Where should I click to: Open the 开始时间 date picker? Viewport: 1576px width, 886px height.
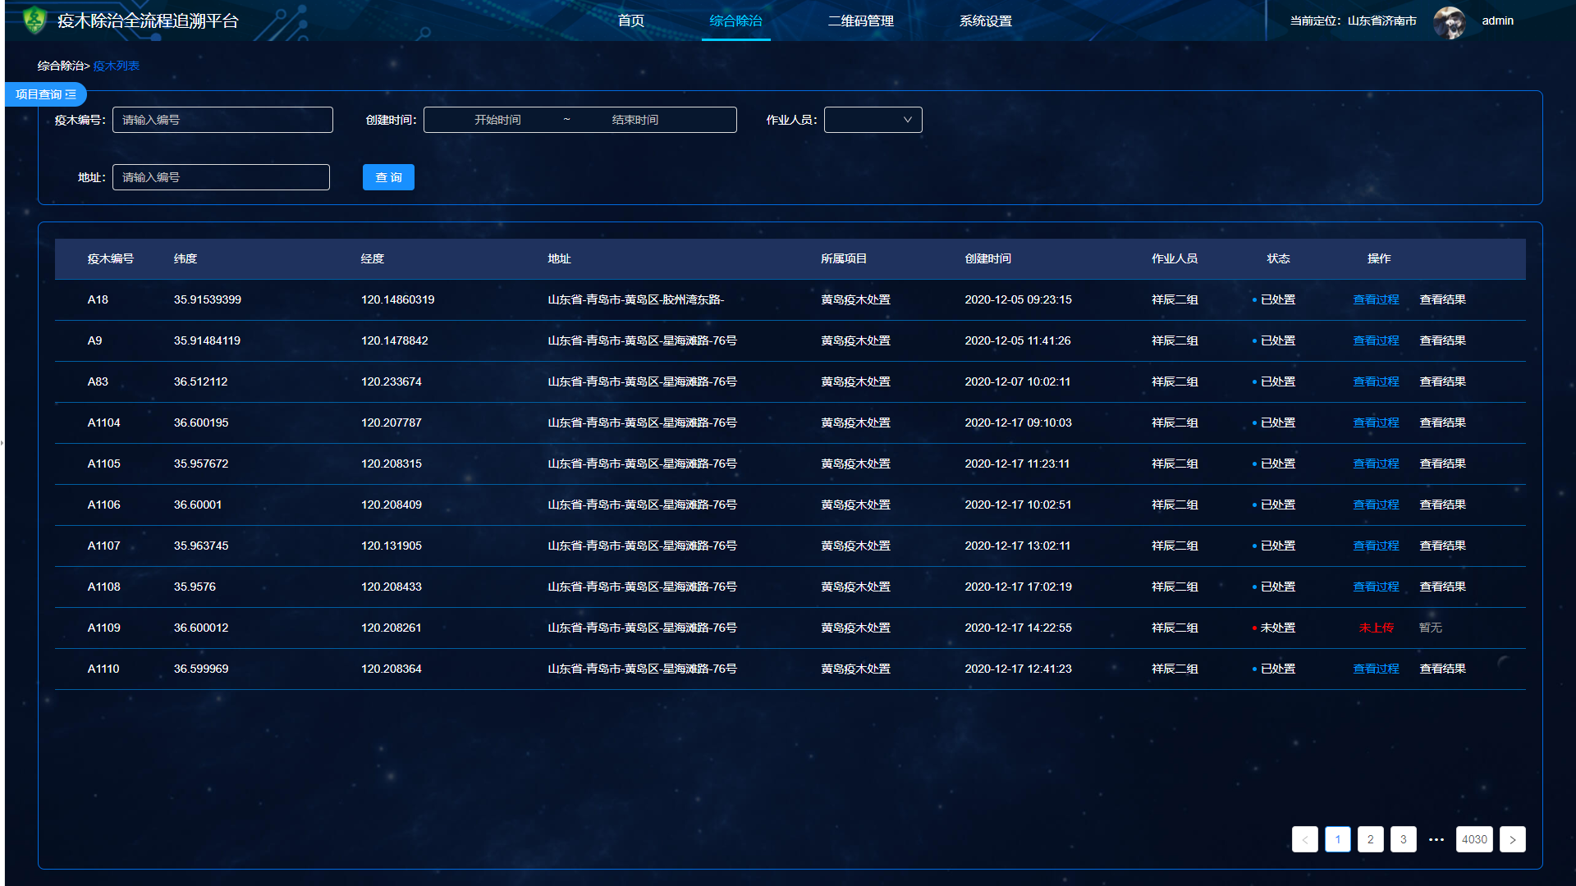[497, 120]
